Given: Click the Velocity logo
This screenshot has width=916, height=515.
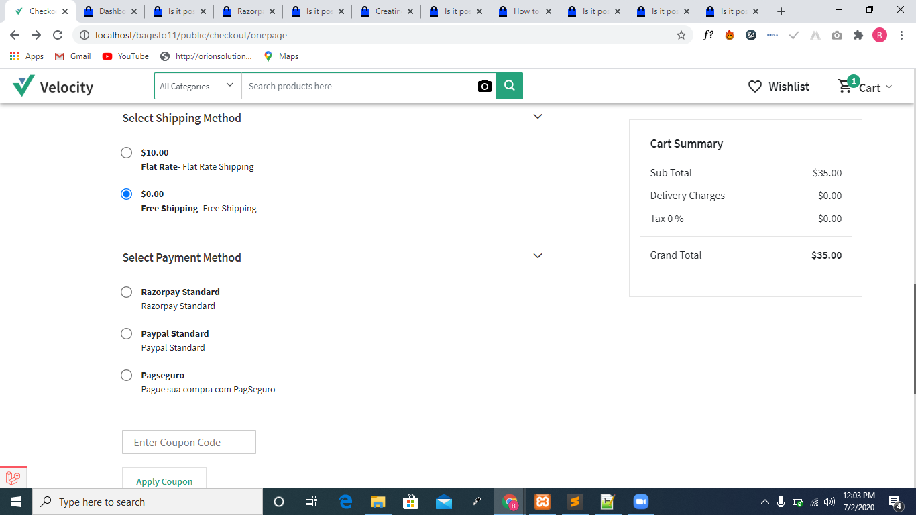Looking at the screenshot, I should coord(53,86).
